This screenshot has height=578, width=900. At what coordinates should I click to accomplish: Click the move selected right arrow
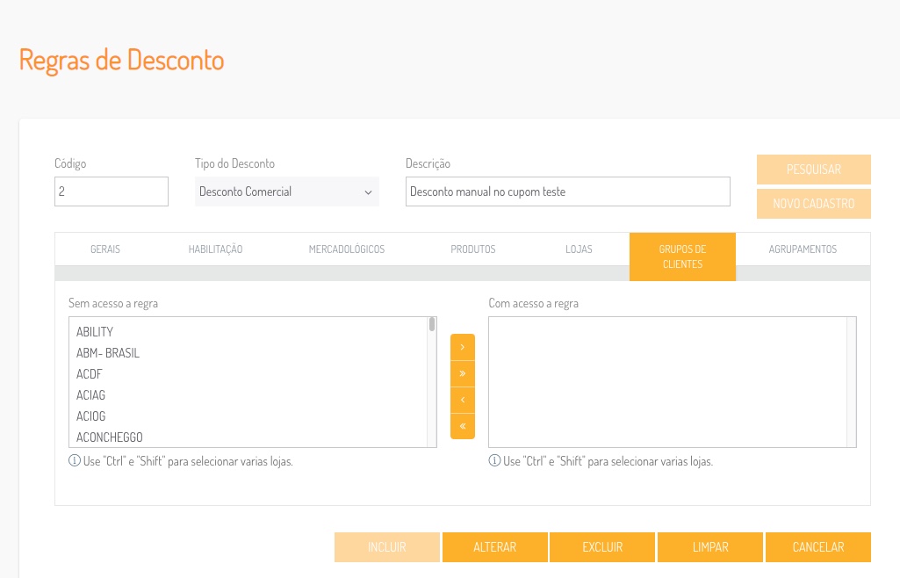pyautogui.click(x=462, y=347)
